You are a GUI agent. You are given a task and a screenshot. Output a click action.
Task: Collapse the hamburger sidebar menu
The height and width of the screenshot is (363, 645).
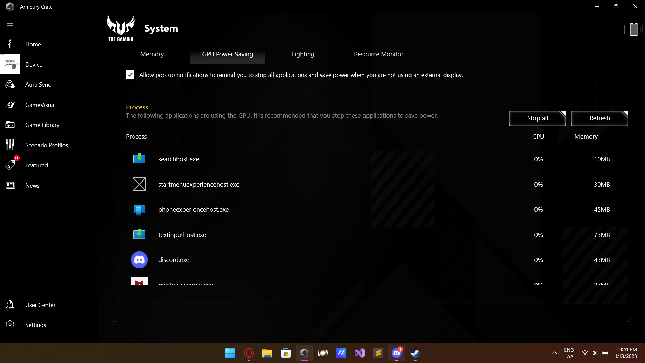pos(10,24)
